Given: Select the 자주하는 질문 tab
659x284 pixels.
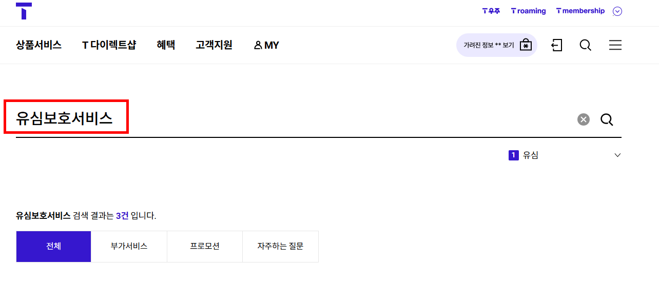Looking at the screenshot, I should (x=280, y=247).
